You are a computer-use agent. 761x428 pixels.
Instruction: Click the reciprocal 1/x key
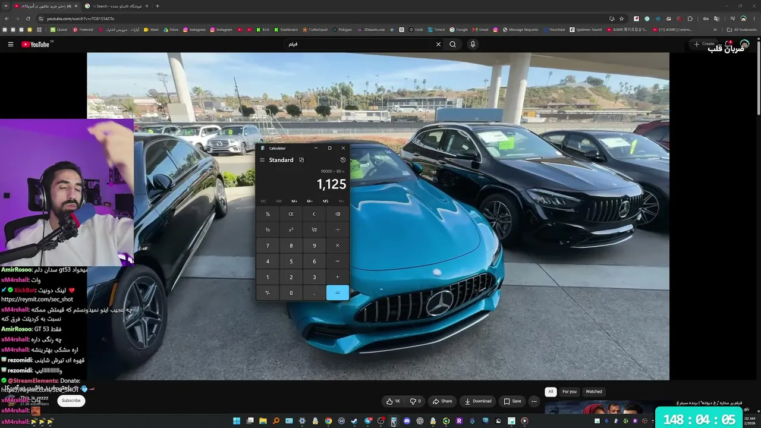268,229
